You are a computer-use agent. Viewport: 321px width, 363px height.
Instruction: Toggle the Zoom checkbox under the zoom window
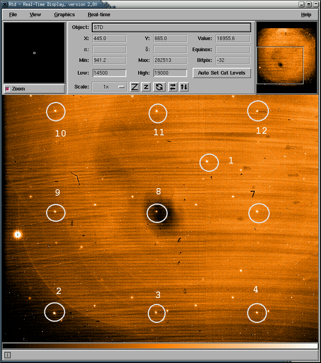click(x=8, y=89)
